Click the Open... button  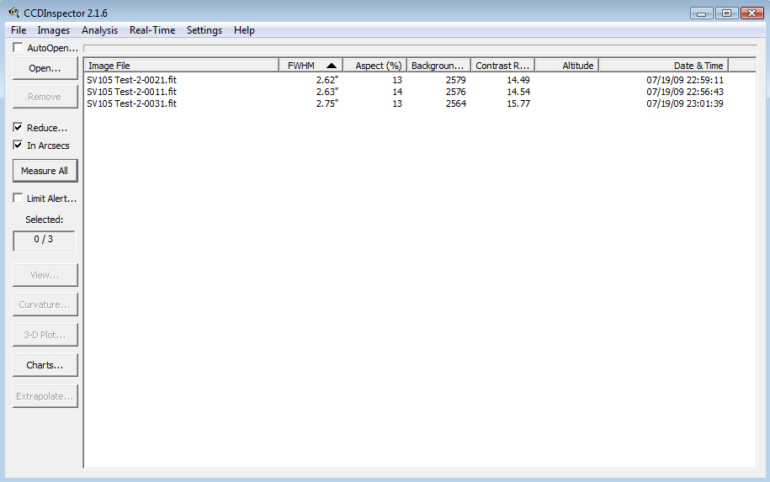tap(45, 68)
